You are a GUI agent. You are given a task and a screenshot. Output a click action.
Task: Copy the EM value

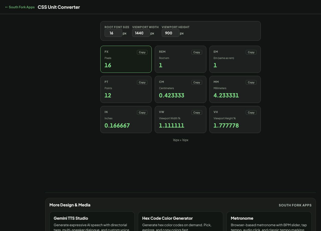(x=251, y=52)
